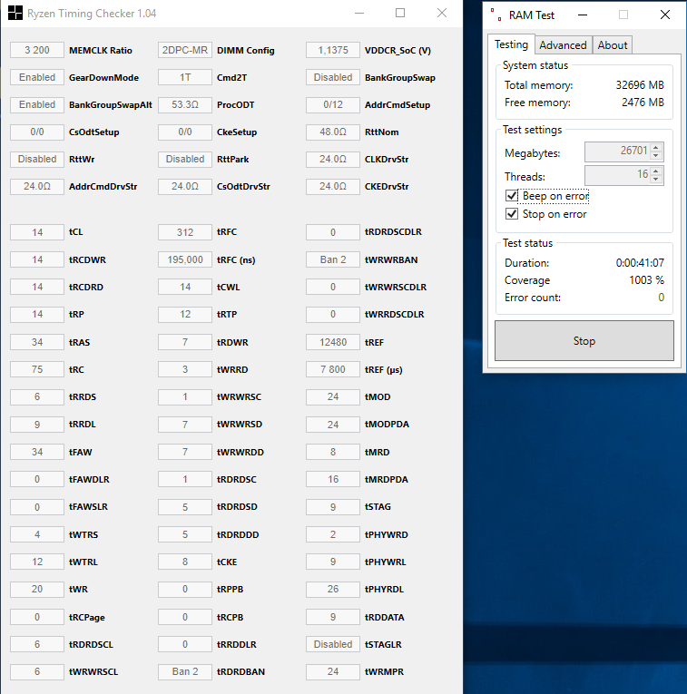
Task: Click the Cmd2T value 1T
Action: tap(185, 77)
